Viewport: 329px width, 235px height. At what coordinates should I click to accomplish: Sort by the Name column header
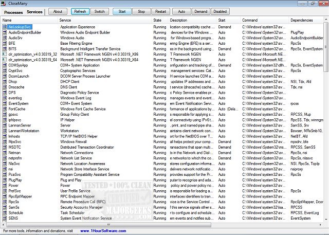tap(29, 20)
